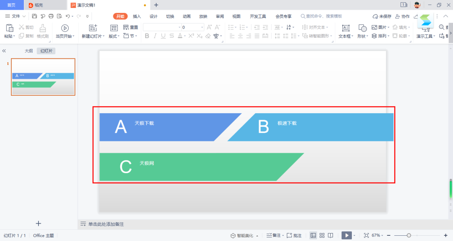Click the Clear Formatting eraser icon
The height and width of the screenshot is (241, 453).
(x=208, y=36)
